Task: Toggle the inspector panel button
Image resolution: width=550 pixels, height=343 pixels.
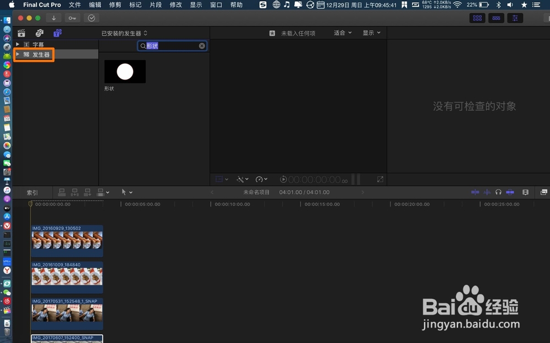Action: (x=515, y=18)
